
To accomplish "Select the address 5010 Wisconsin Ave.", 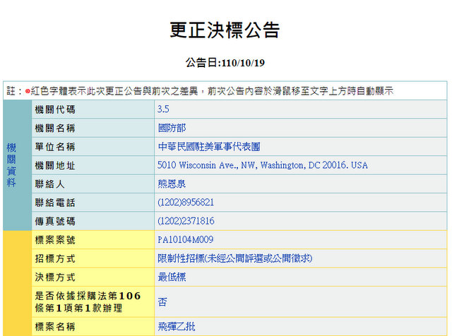I will (263, 165).
